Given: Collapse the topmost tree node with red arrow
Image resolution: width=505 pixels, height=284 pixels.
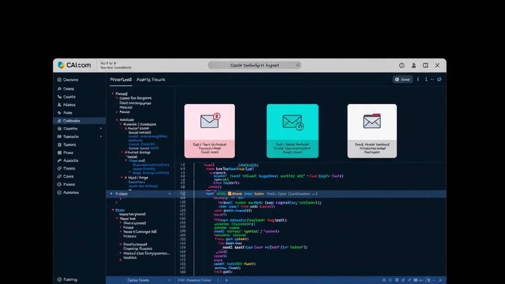Looking at the screenshot, I should coord(113,93).
